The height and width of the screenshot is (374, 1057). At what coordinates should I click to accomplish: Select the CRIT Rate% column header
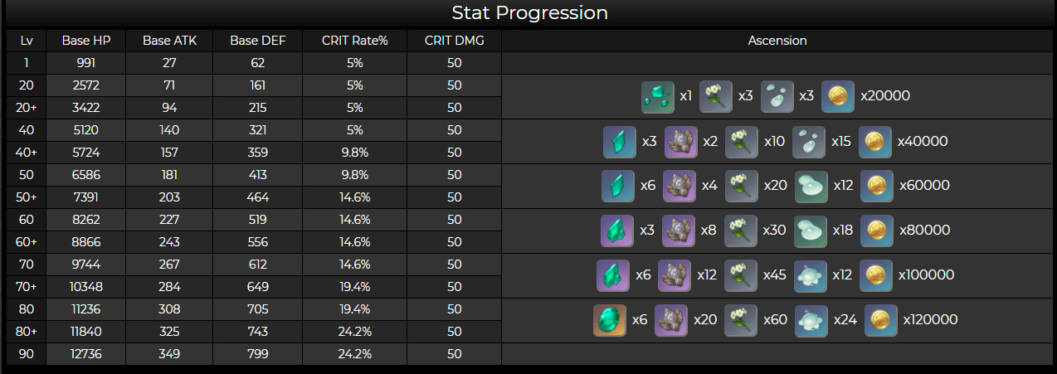pos(355,41)
